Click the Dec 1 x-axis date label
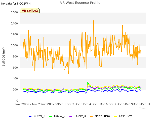The height and width of the screenshot is (121, 161). [62, 104]
